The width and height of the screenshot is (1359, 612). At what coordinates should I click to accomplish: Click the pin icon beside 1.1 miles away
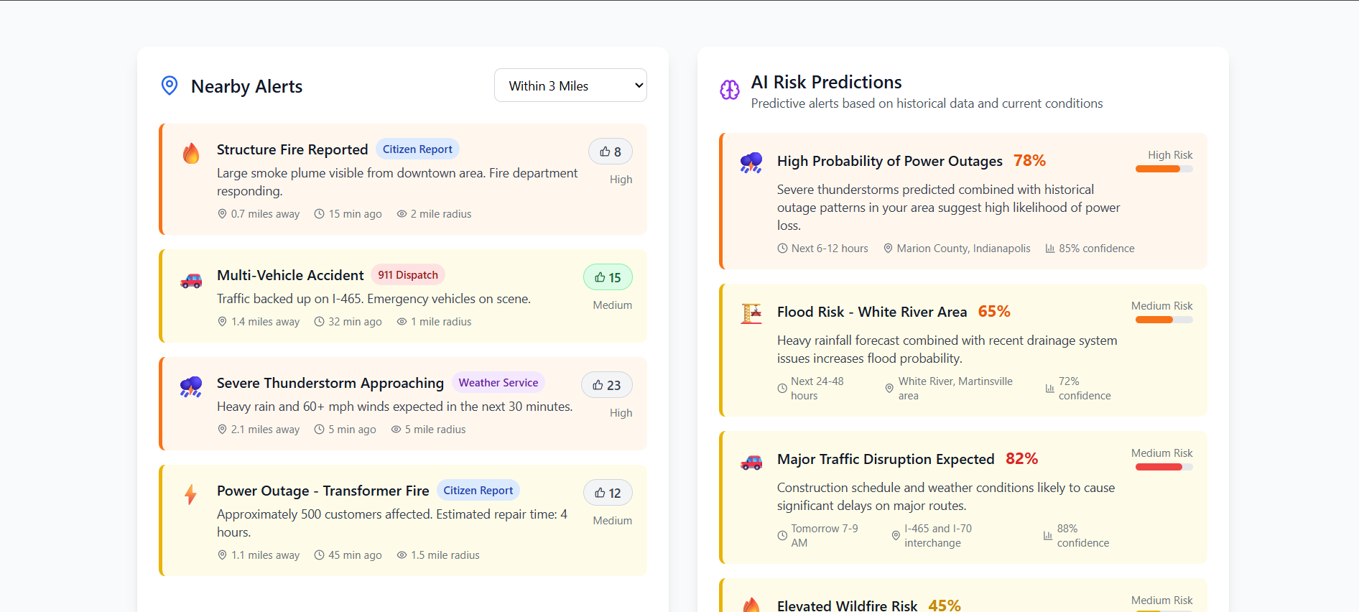222,555
